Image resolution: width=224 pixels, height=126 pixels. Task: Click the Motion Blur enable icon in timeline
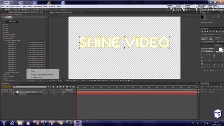point(64,87)
